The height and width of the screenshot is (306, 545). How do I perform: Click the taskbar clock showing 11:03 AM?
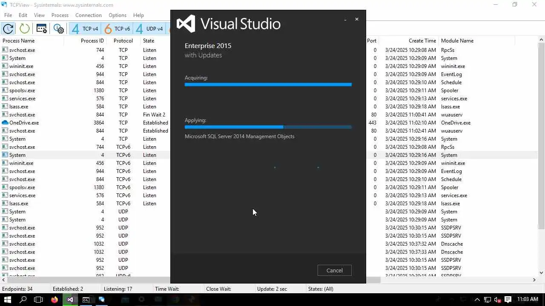[527, 300]
